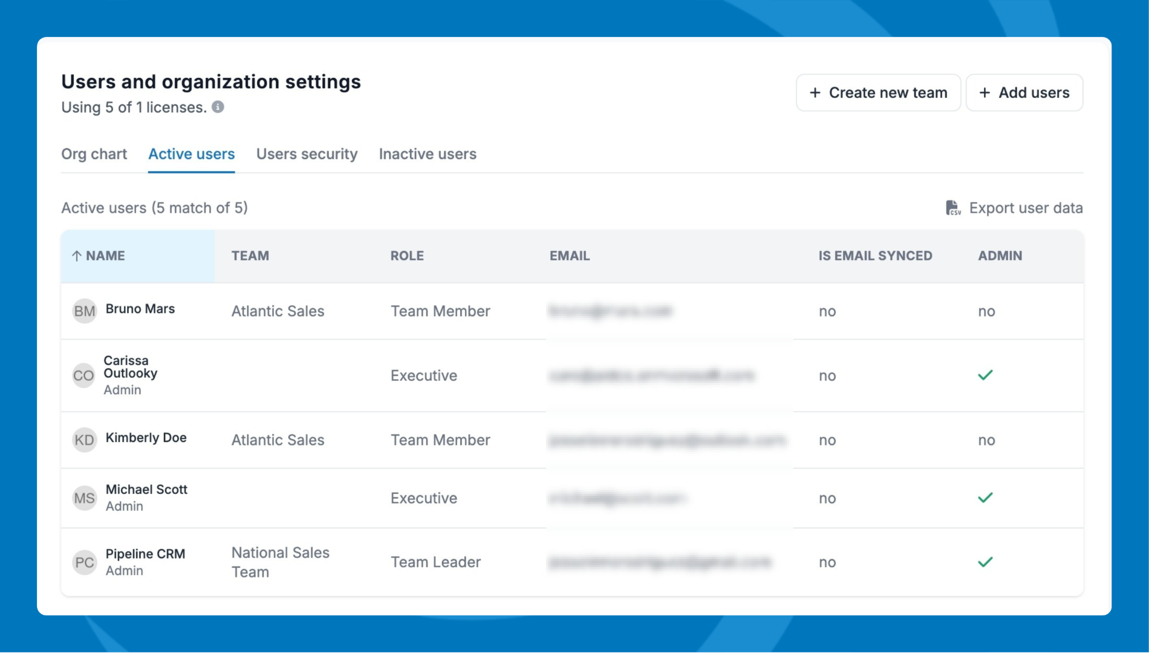The width and height of the screenshot is (1149, 653).
Task: Open Pipeline CRM user name
Action: pos(145,554)
